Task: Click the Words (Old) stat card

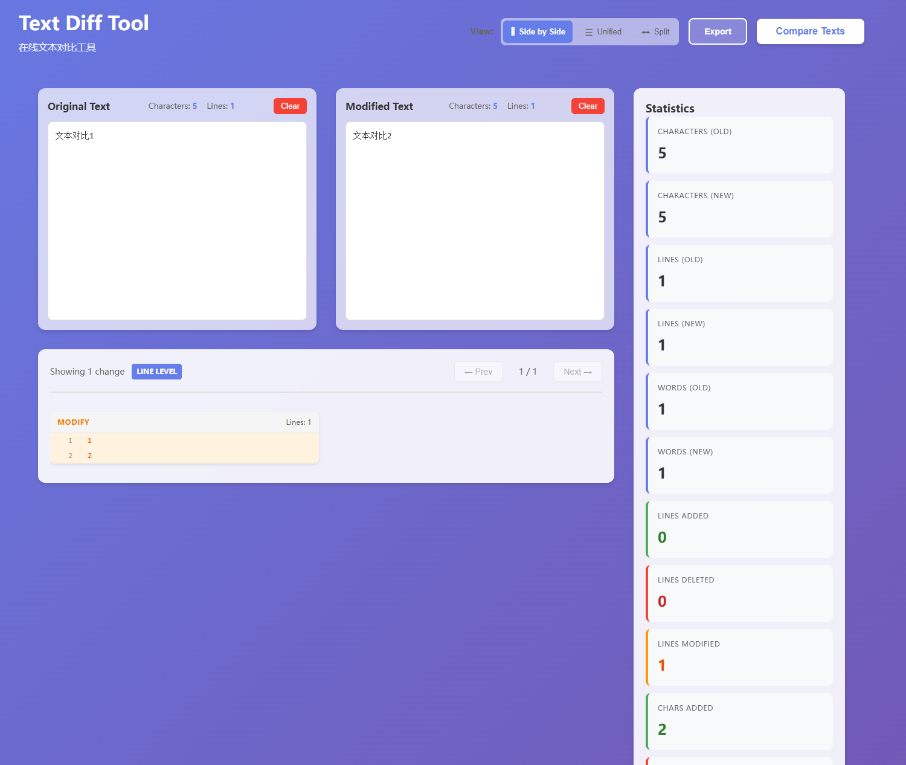Action: click(739, 401)
